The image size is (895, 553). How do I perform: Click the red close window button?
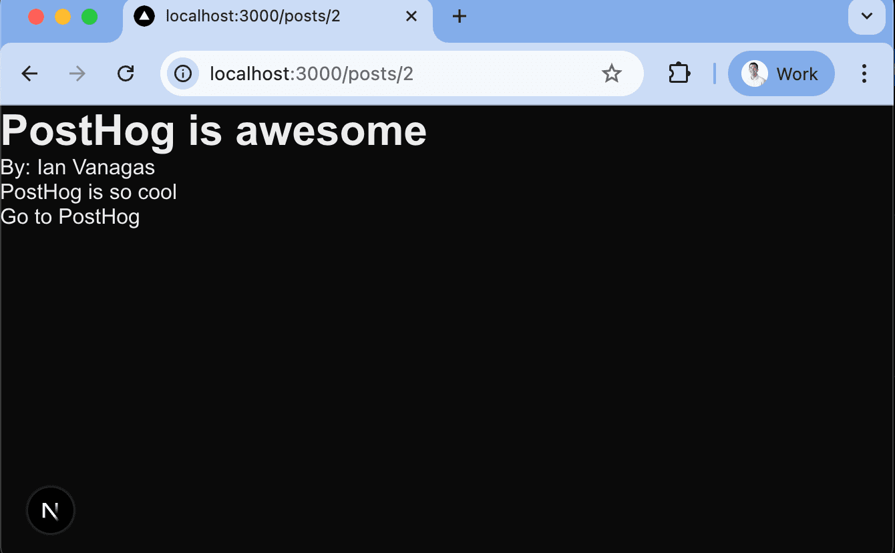pyautogui.click(x=36, y=17)
